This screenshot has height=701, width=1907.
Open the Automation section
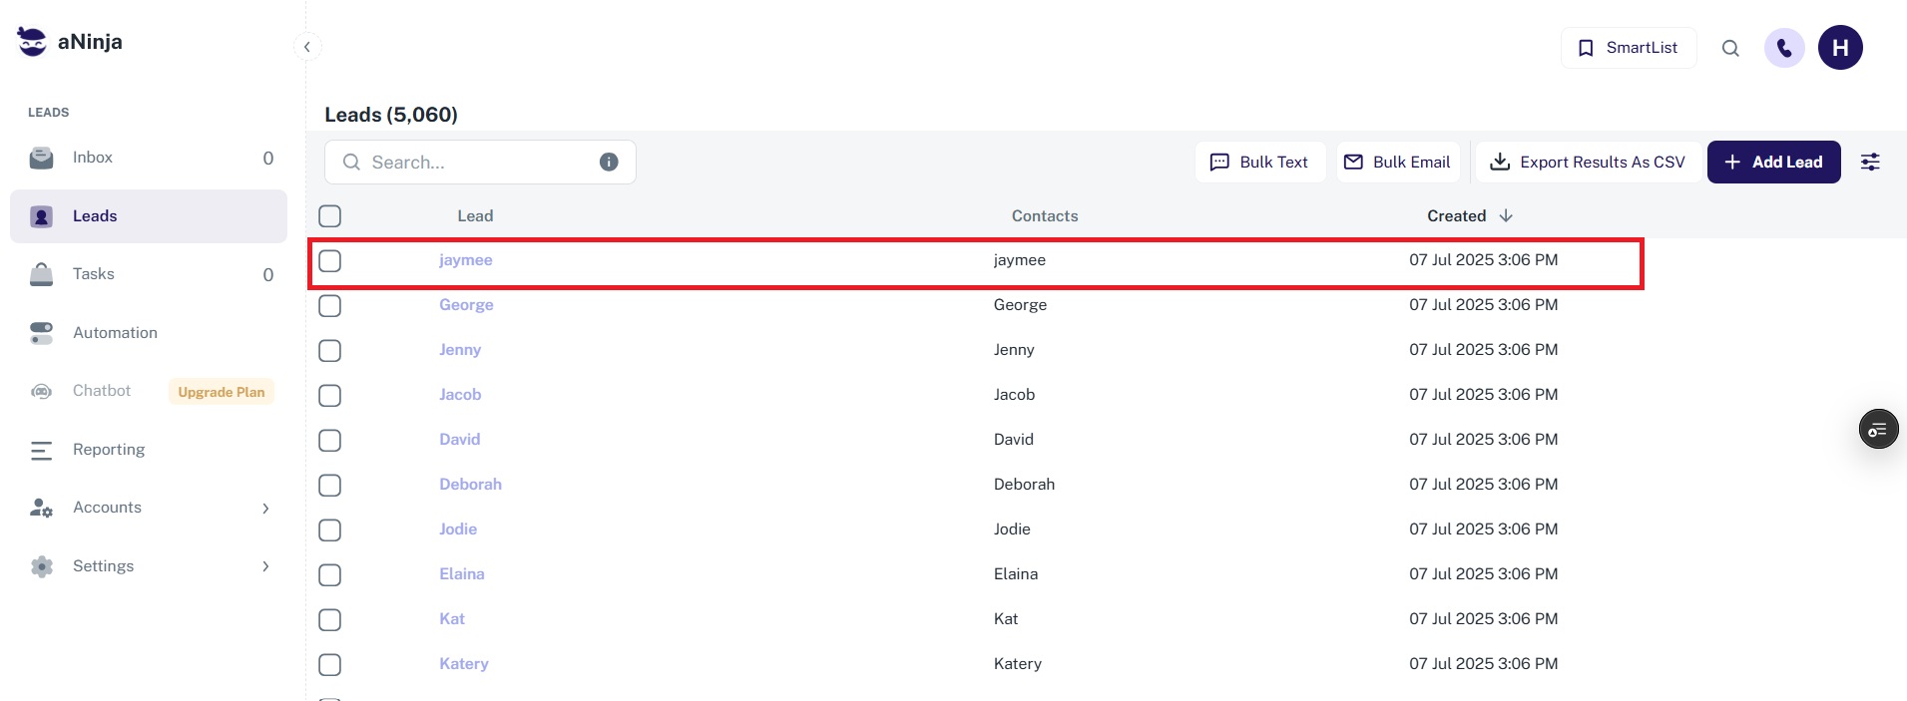click(115, 333)
